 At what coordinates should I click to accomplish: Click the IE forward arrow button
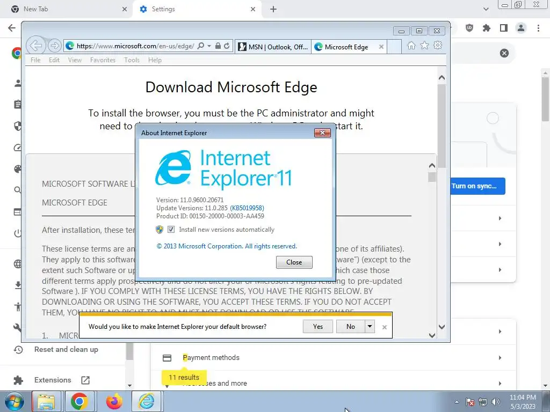tap(54, 46)
